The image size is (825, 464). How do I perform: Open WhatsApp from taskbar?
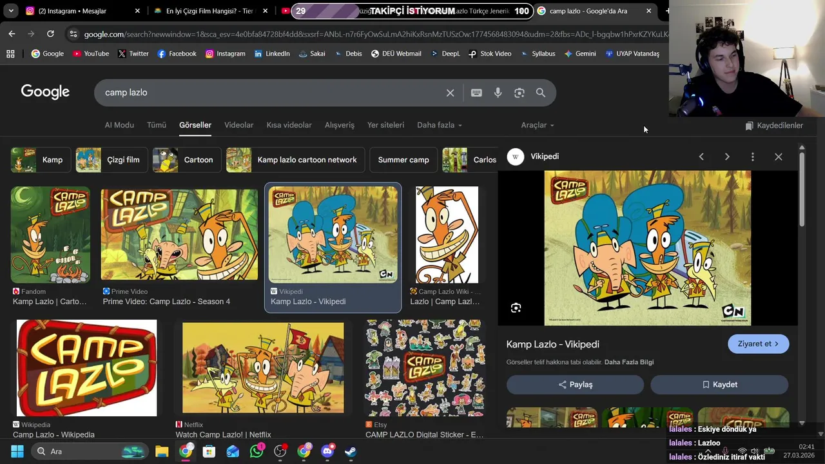pyautogui.click(x=257, y=451)
